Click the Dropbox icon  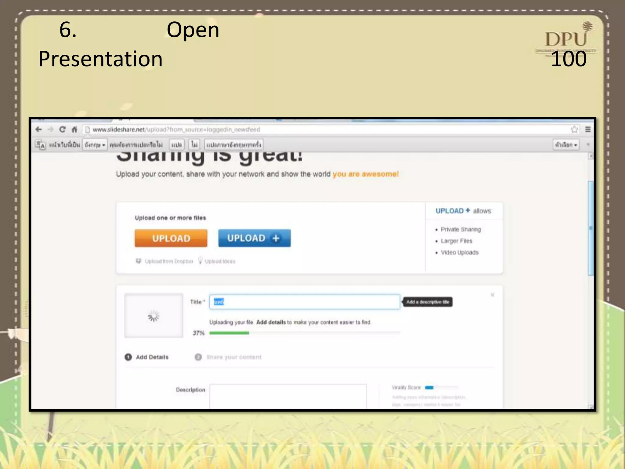pyautogui.click(x=139, y=261)
